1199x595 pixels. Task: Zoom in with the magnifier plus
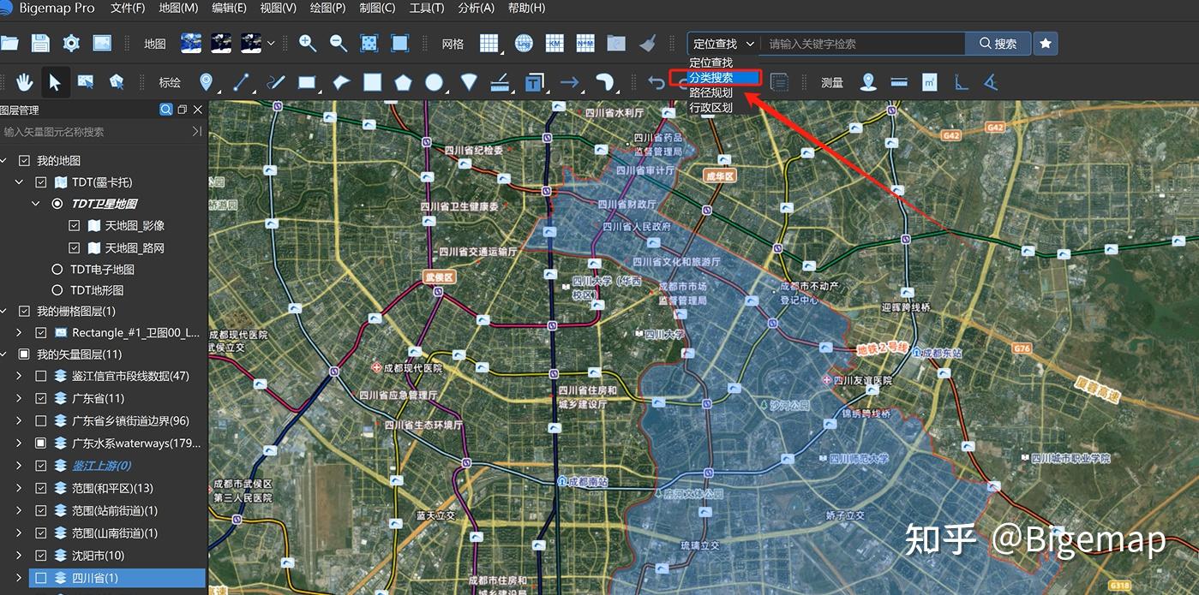[308, 43]
